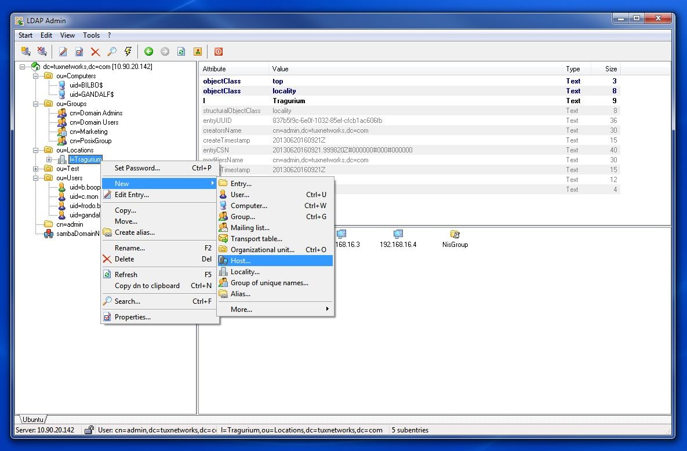This screenshot has height=451, width=687.
Task: Click the lightning bolt toolbar icon
Action: 128,52
